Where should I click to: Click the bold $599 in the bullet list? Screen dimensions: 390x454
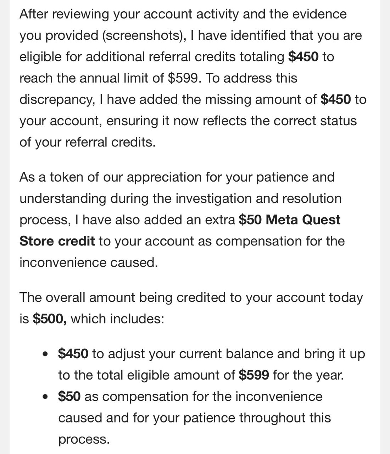click(254, 375)
